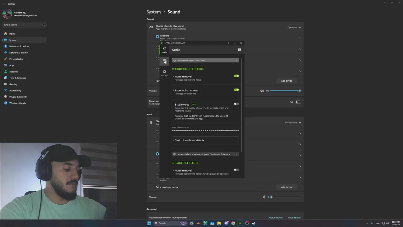
Task: Open the System Default Speakers dropdown
Action: (205, 154)
